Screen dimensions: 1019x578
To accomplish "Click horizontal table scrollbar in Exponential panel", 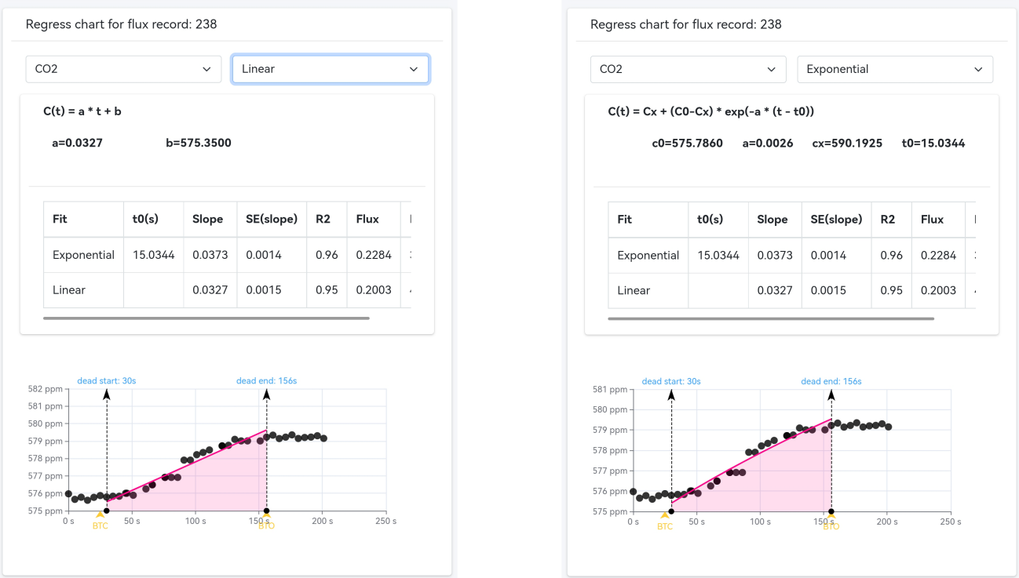I will (770, 318).
